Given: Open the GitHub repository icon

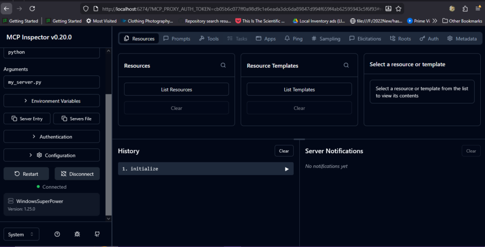Looking at the screenshot, I should click(97, 234).
